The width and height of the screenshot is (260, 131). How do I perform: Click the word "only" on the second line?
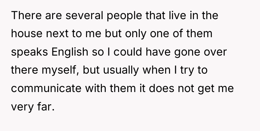(136, 34)
